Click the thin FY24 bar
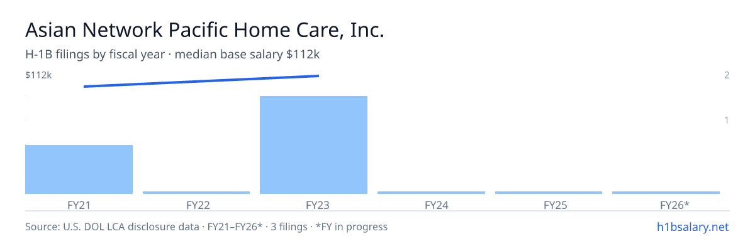 431,193
